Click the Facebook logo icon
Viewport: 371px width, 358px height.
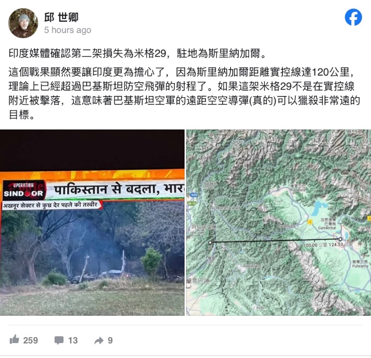click(x=353, y=17)
